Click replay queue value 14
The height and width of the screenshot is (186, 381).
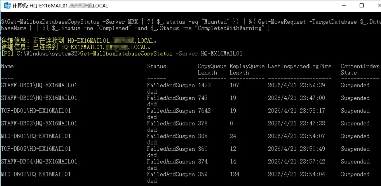click(233, 162)
